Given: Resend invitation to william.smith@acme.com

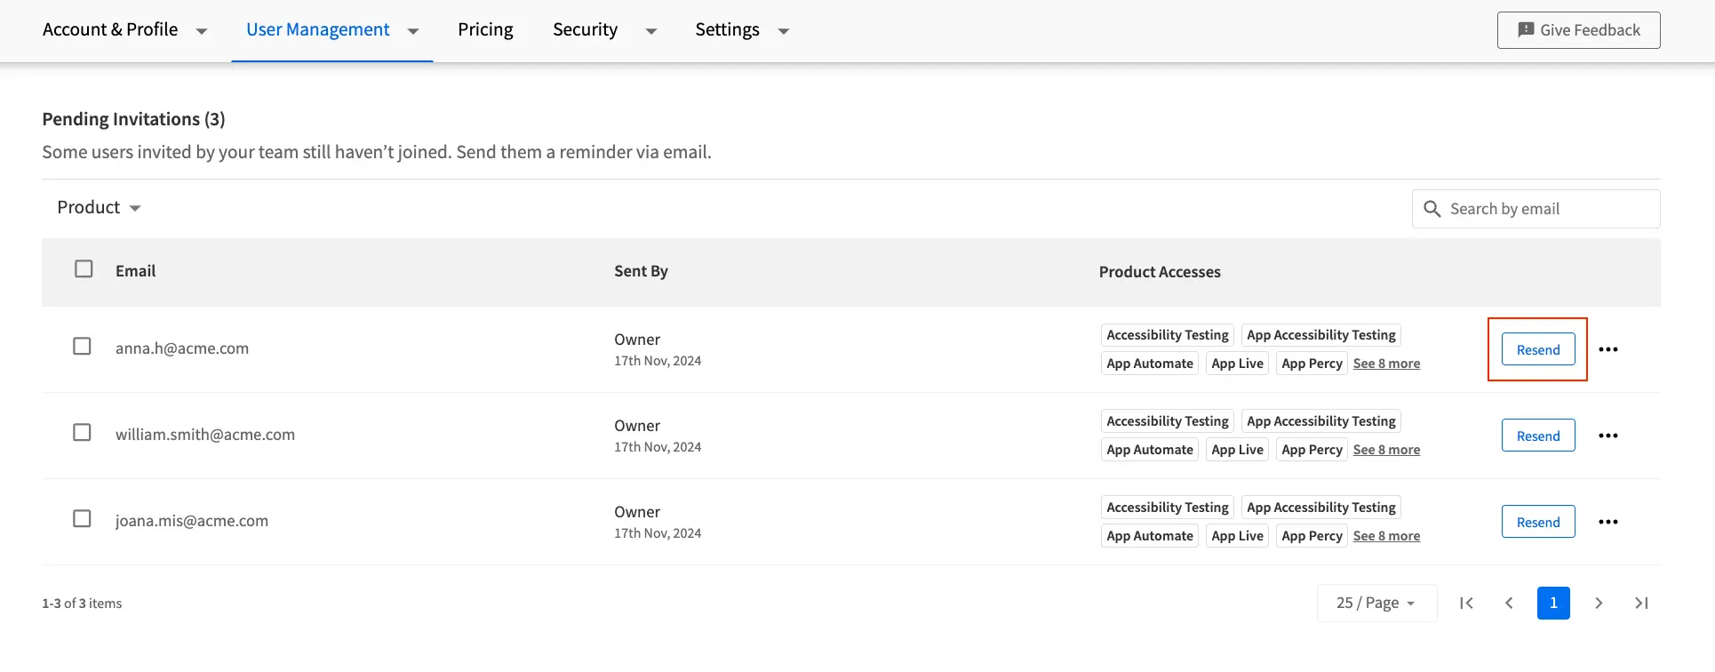Looking at the screenshot, I should [x=1537, y=436].
